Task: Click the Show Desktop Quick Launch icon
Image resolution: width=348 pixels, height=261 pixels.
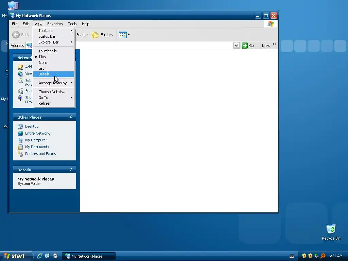Action: 47,256
